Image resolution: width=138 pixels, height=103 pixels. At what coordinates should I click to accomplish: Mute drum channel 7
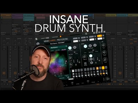[95, 39]
